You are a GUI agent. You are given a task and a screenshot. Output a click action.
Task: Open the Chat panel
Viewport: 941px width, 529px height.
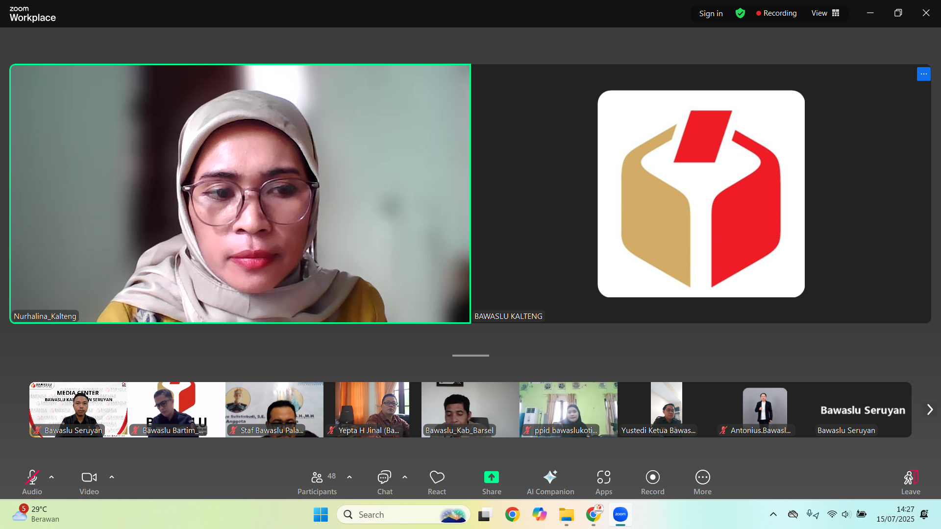(x=385, y=482)
